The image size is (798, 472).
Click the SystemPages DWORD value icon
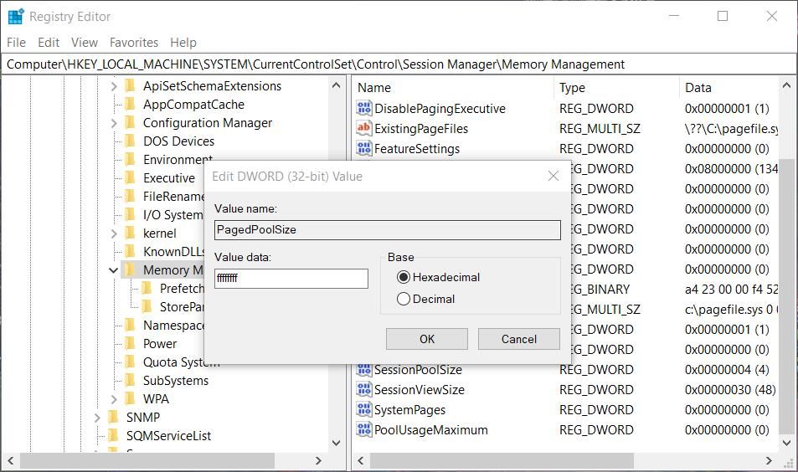tap(363, 410)
